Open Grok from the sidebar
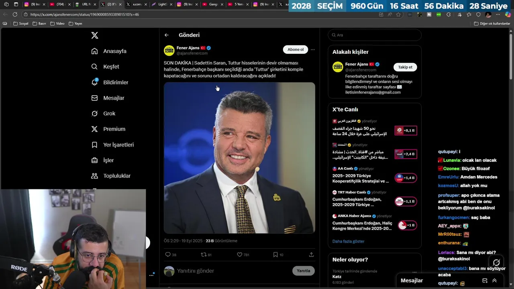Image resolution: width=514 pixels, height=289 pixels. [103, 114]
